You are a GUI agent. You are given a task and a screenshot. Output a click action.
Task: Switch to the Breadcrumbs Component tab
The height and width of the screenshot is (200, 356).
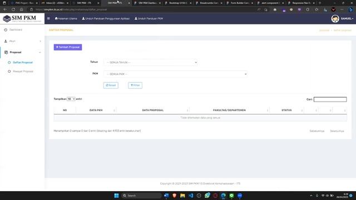[x=209, y=3]
